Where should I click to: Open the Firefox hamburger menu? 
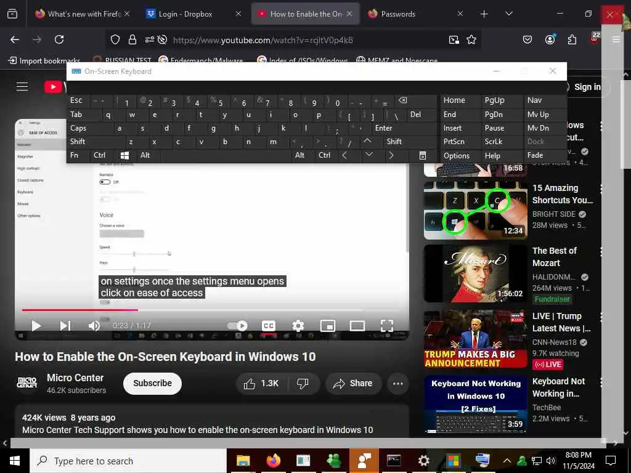[616, 39]
